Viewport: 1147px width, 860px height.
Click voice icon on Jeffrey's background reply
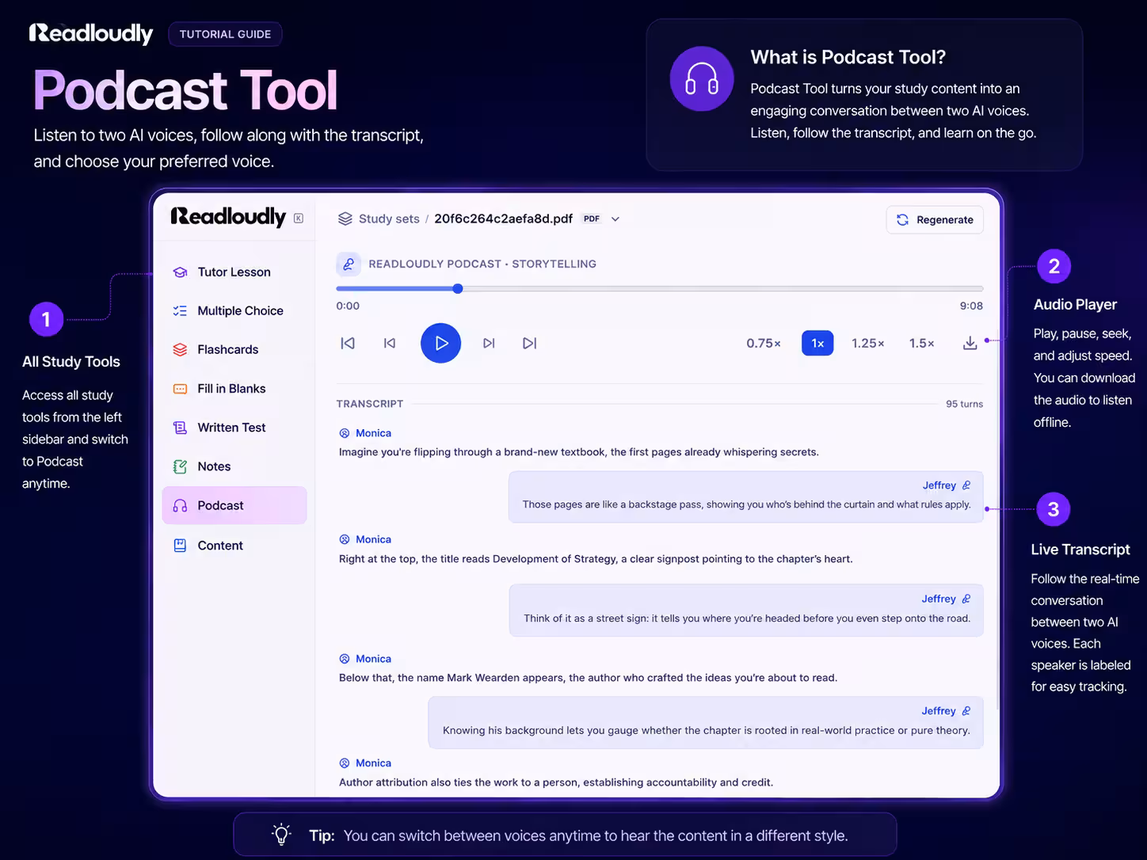(x=966, y=711)
